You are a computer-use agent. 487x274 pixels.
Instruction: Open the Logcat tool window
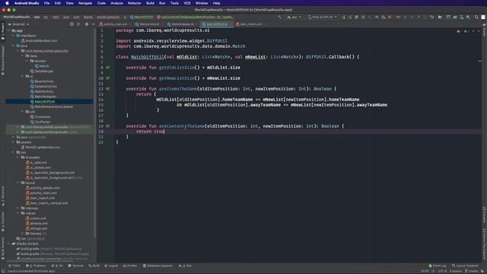click(111, 266)
